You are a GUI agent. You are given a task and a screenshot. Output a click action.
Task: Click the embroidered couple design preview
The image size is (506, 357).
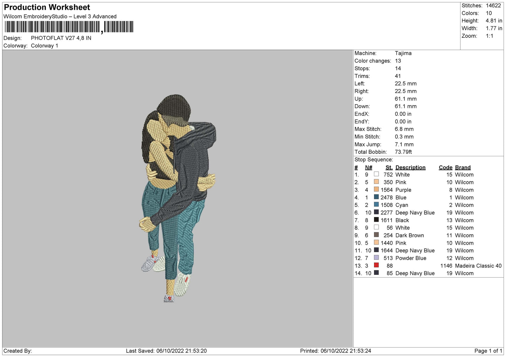178,198
